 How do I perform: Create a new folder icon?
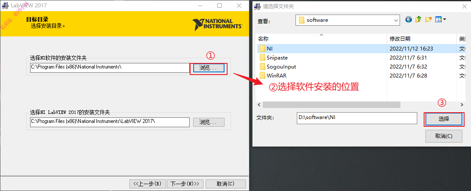pyautogui.click(x=428, y=20)
